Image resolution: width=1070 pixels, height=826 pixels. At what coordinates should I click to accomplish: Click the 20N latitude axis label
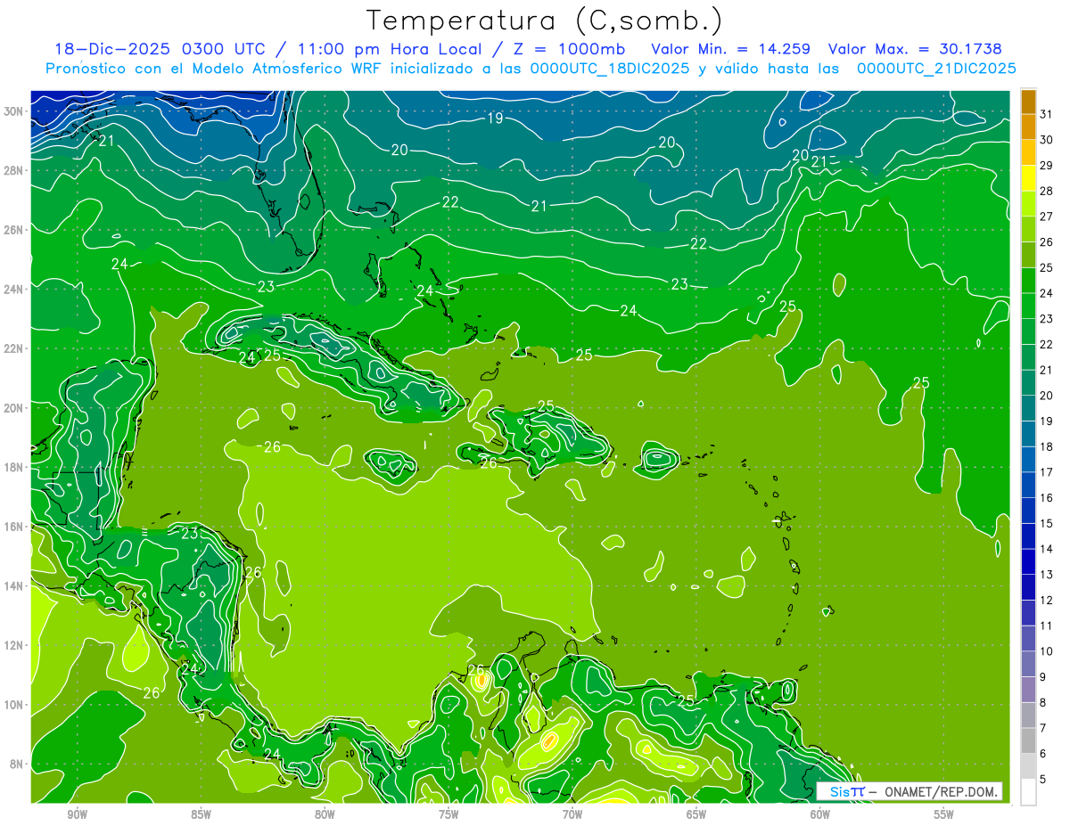point(14,408)
